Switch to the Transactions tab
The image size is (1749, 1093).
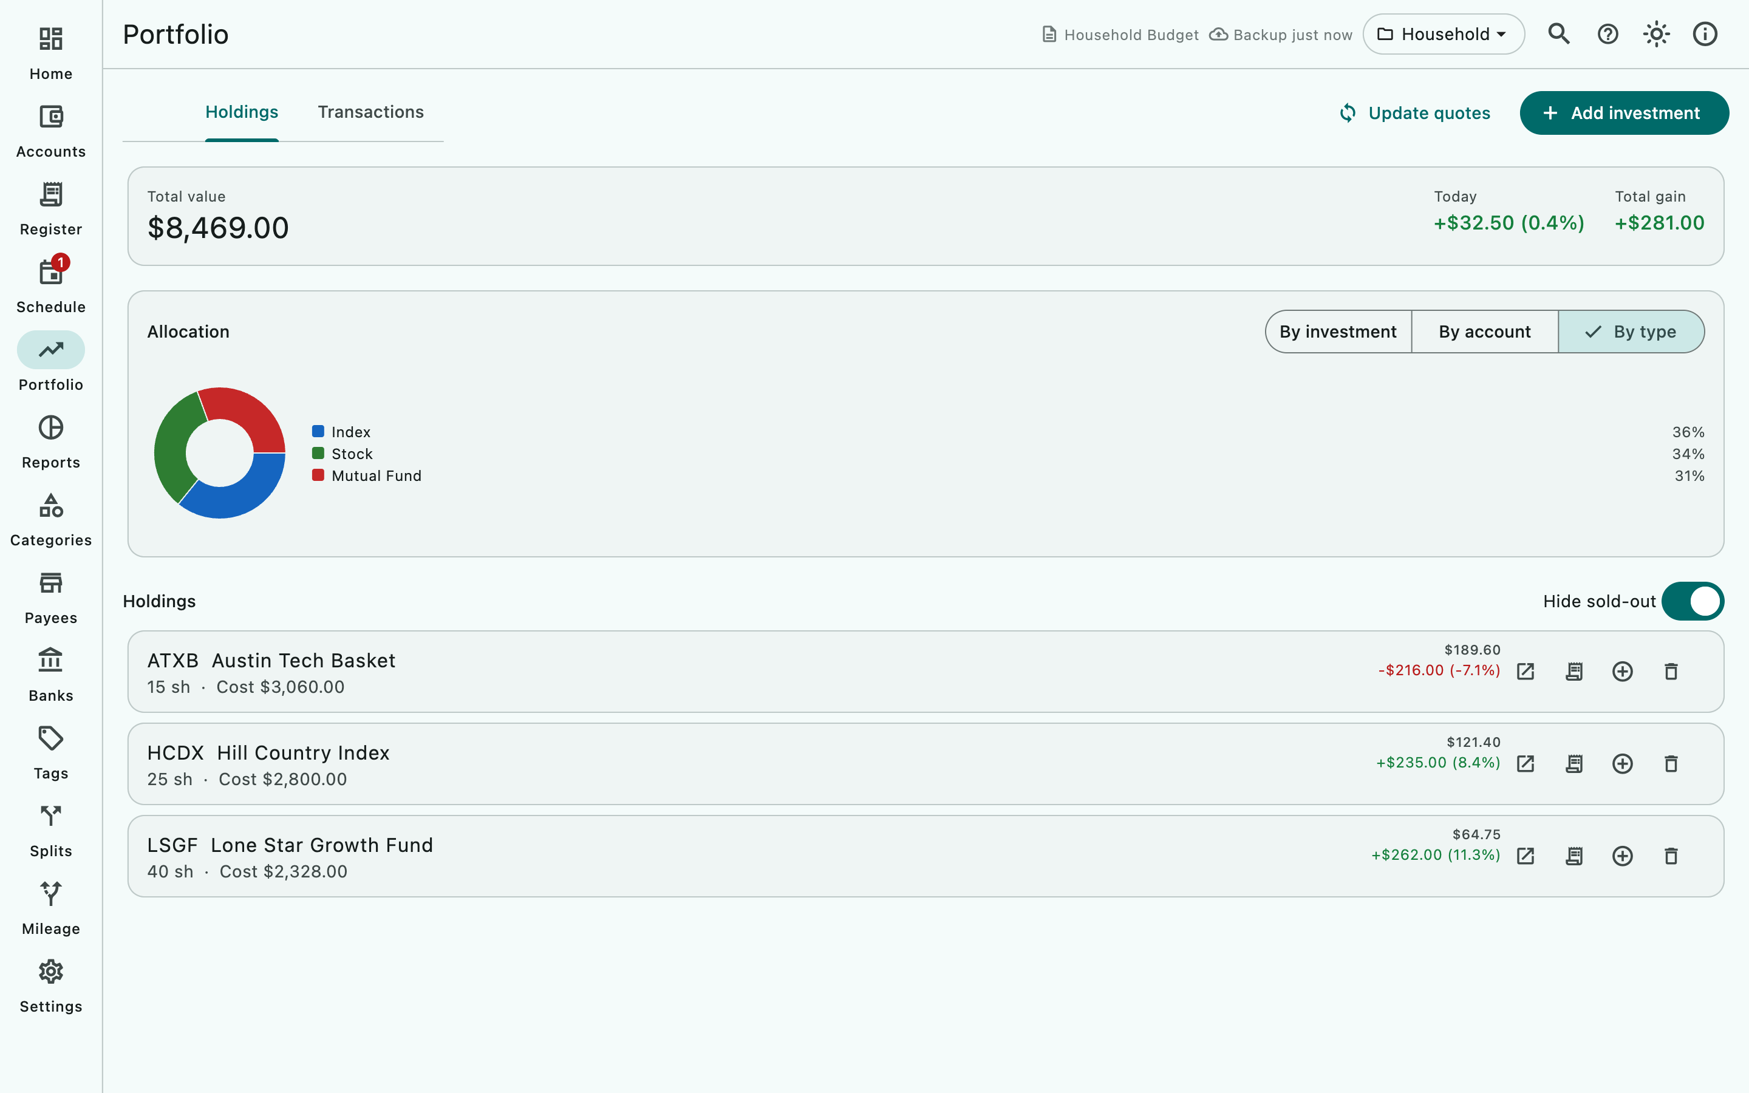point(371,112)
